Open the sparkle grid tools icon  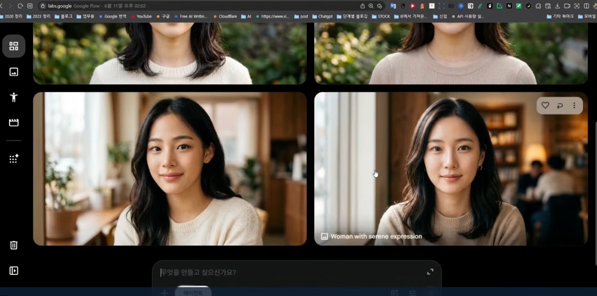pos(14,159)
